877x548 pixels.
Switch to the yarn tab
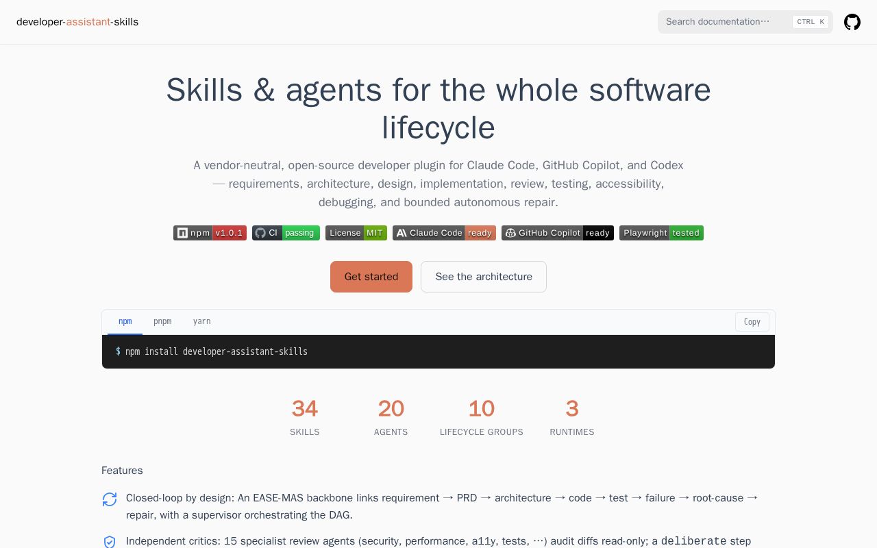click(x=201, y=321)
